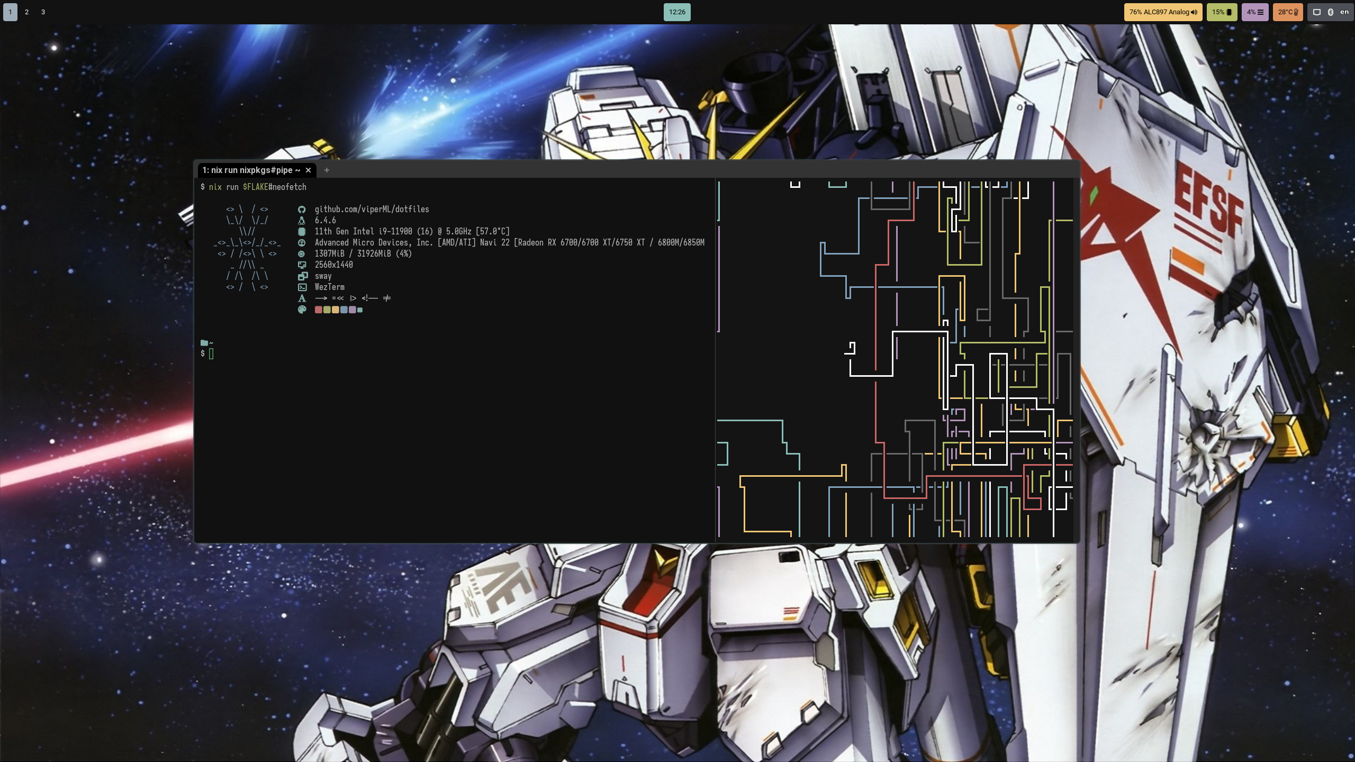Viewport: 1355px width, 762px height.
Task: Click the home folder icon above prompt
Action: pyautogui.click(x=204, y=343)
